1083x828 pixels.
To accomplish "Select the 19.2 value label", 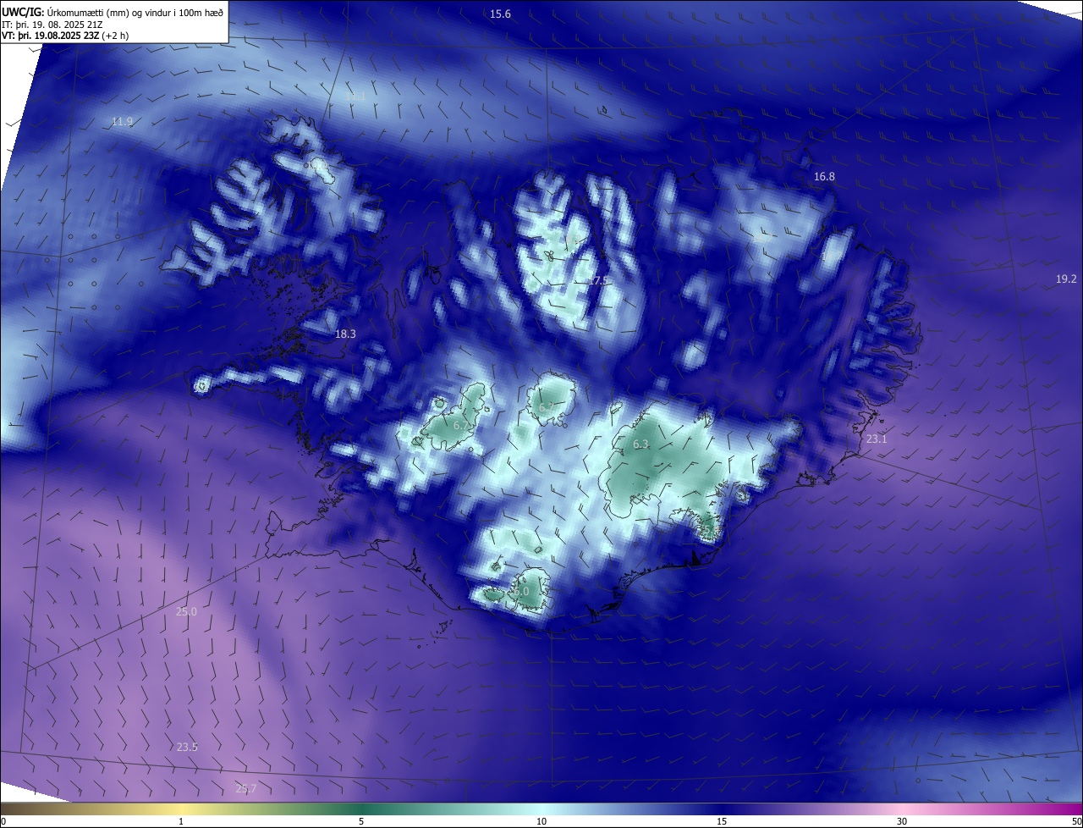I will 1066,279.
